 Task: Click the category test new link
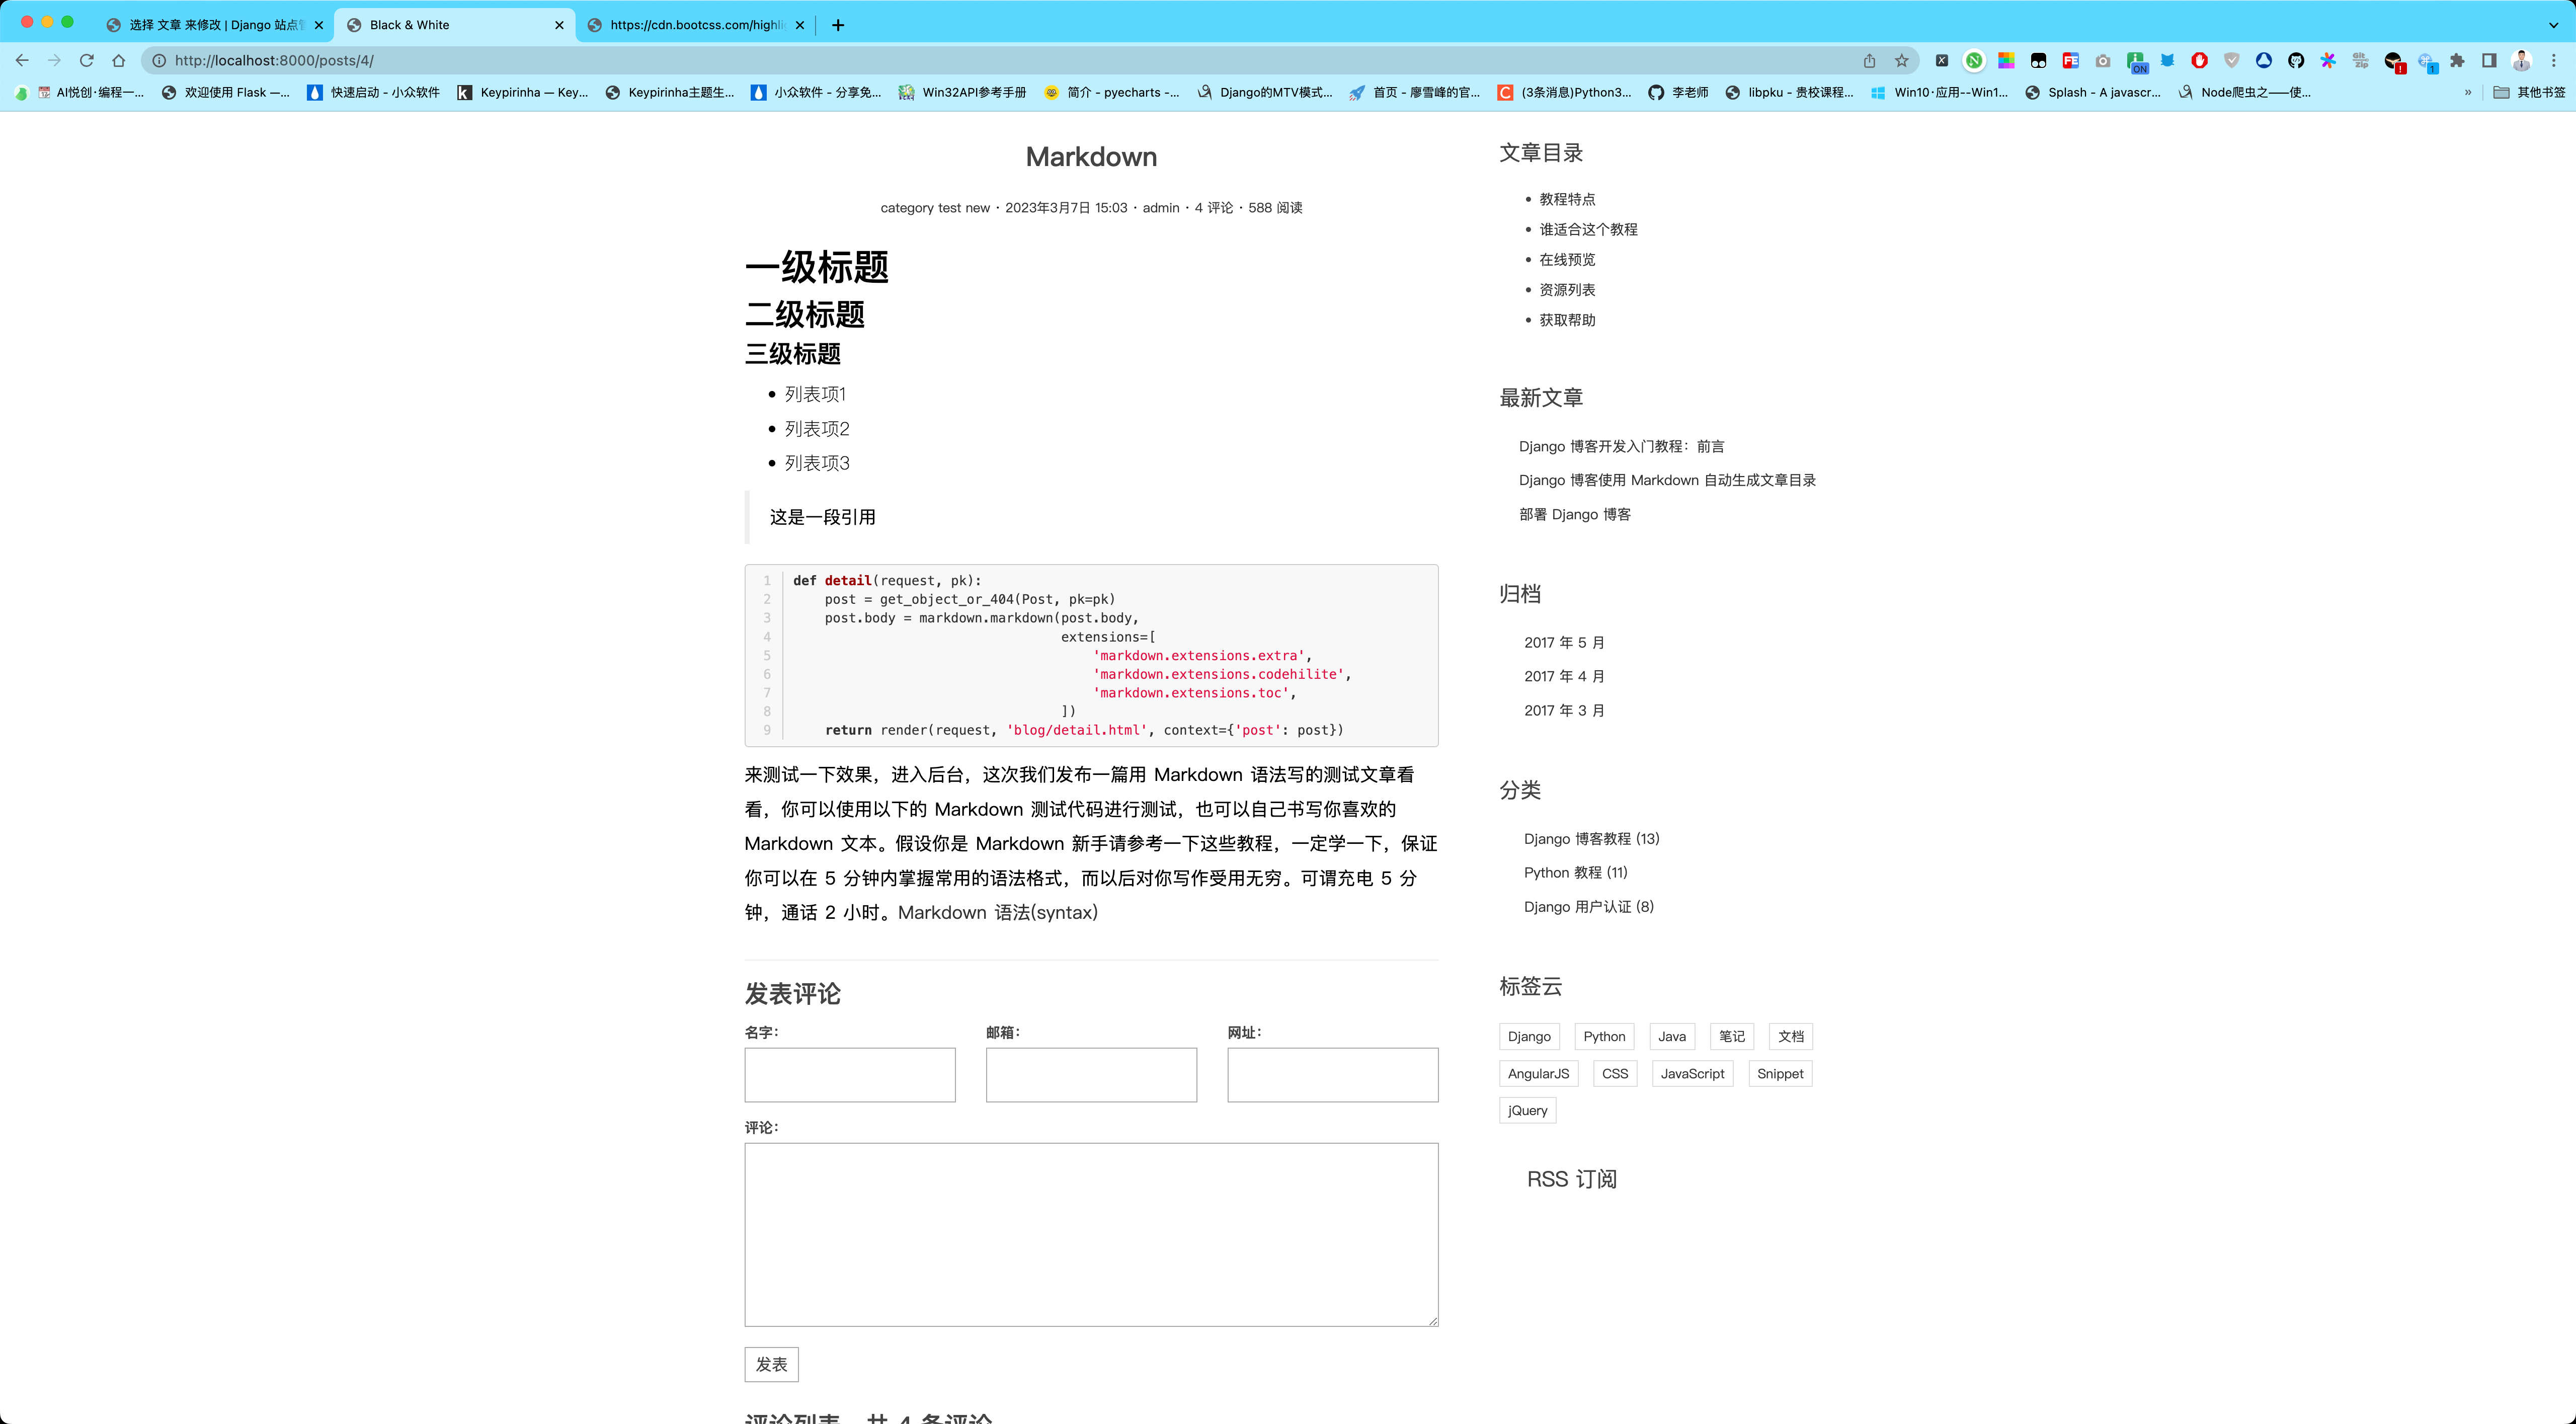click(935, 208)
